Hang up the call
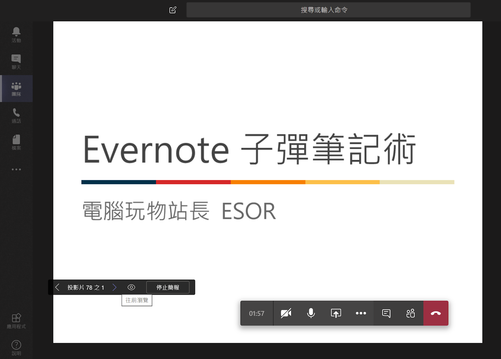Viewport: 501px width, 359px height. point(436,313)
